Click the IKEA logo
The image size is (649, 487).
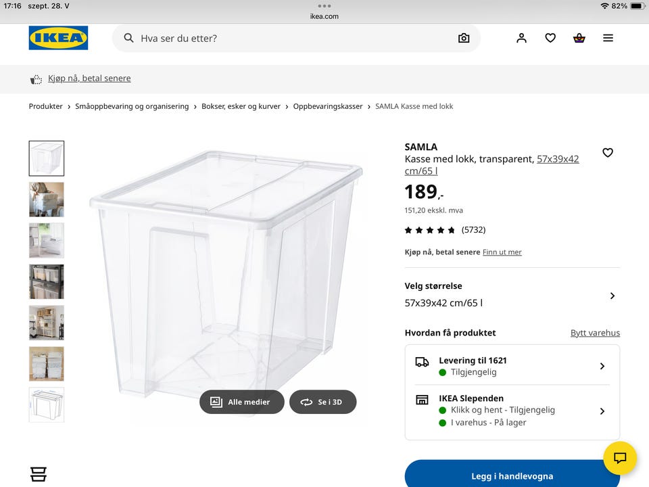58,38
